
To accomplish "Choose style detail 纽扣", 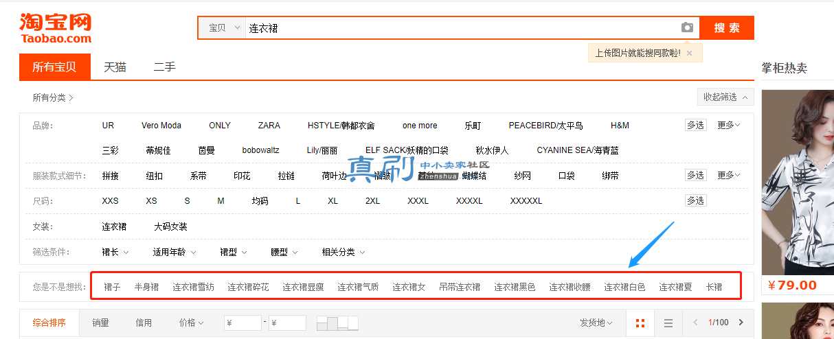I will (155, 176).
